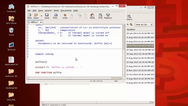The height and width of the screenshot is (106, 188).
Task: Create a new document with New toolbar icon
Action: (x=29, y=16)
